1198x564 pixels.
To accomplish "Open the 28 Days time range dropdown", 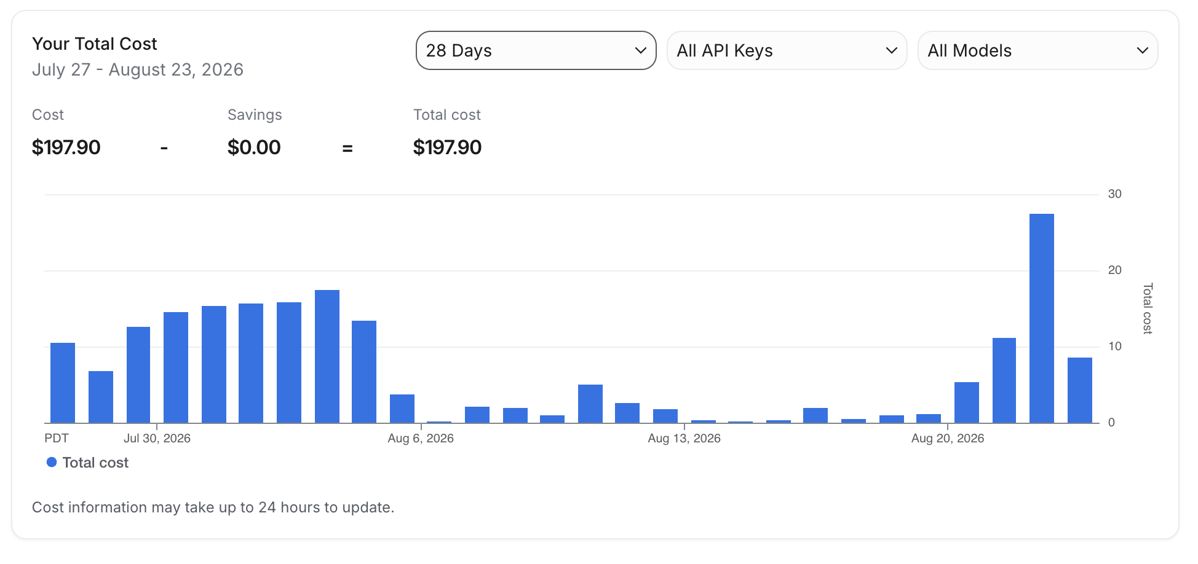I will (536, 50).
